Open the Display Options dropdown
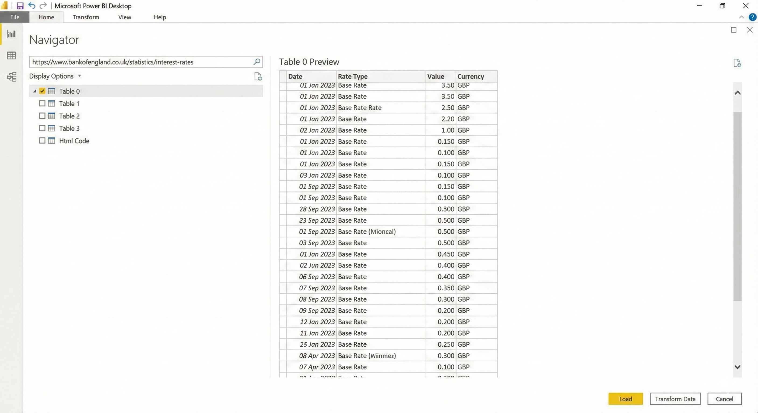Image resolution: width=758 pixels, height=413 pixels. coord(55,76)
